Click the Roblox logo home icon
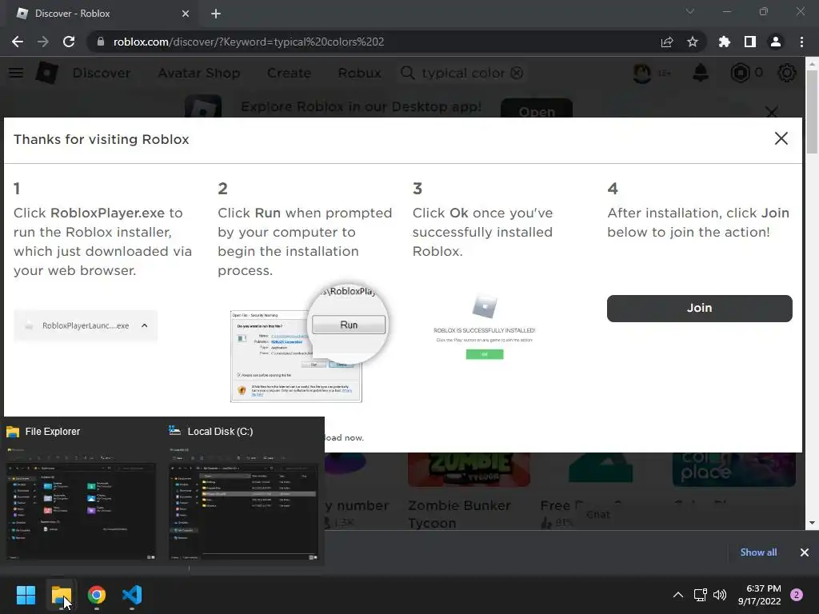Viewport: 819px width, 614px height. point(46,73)
